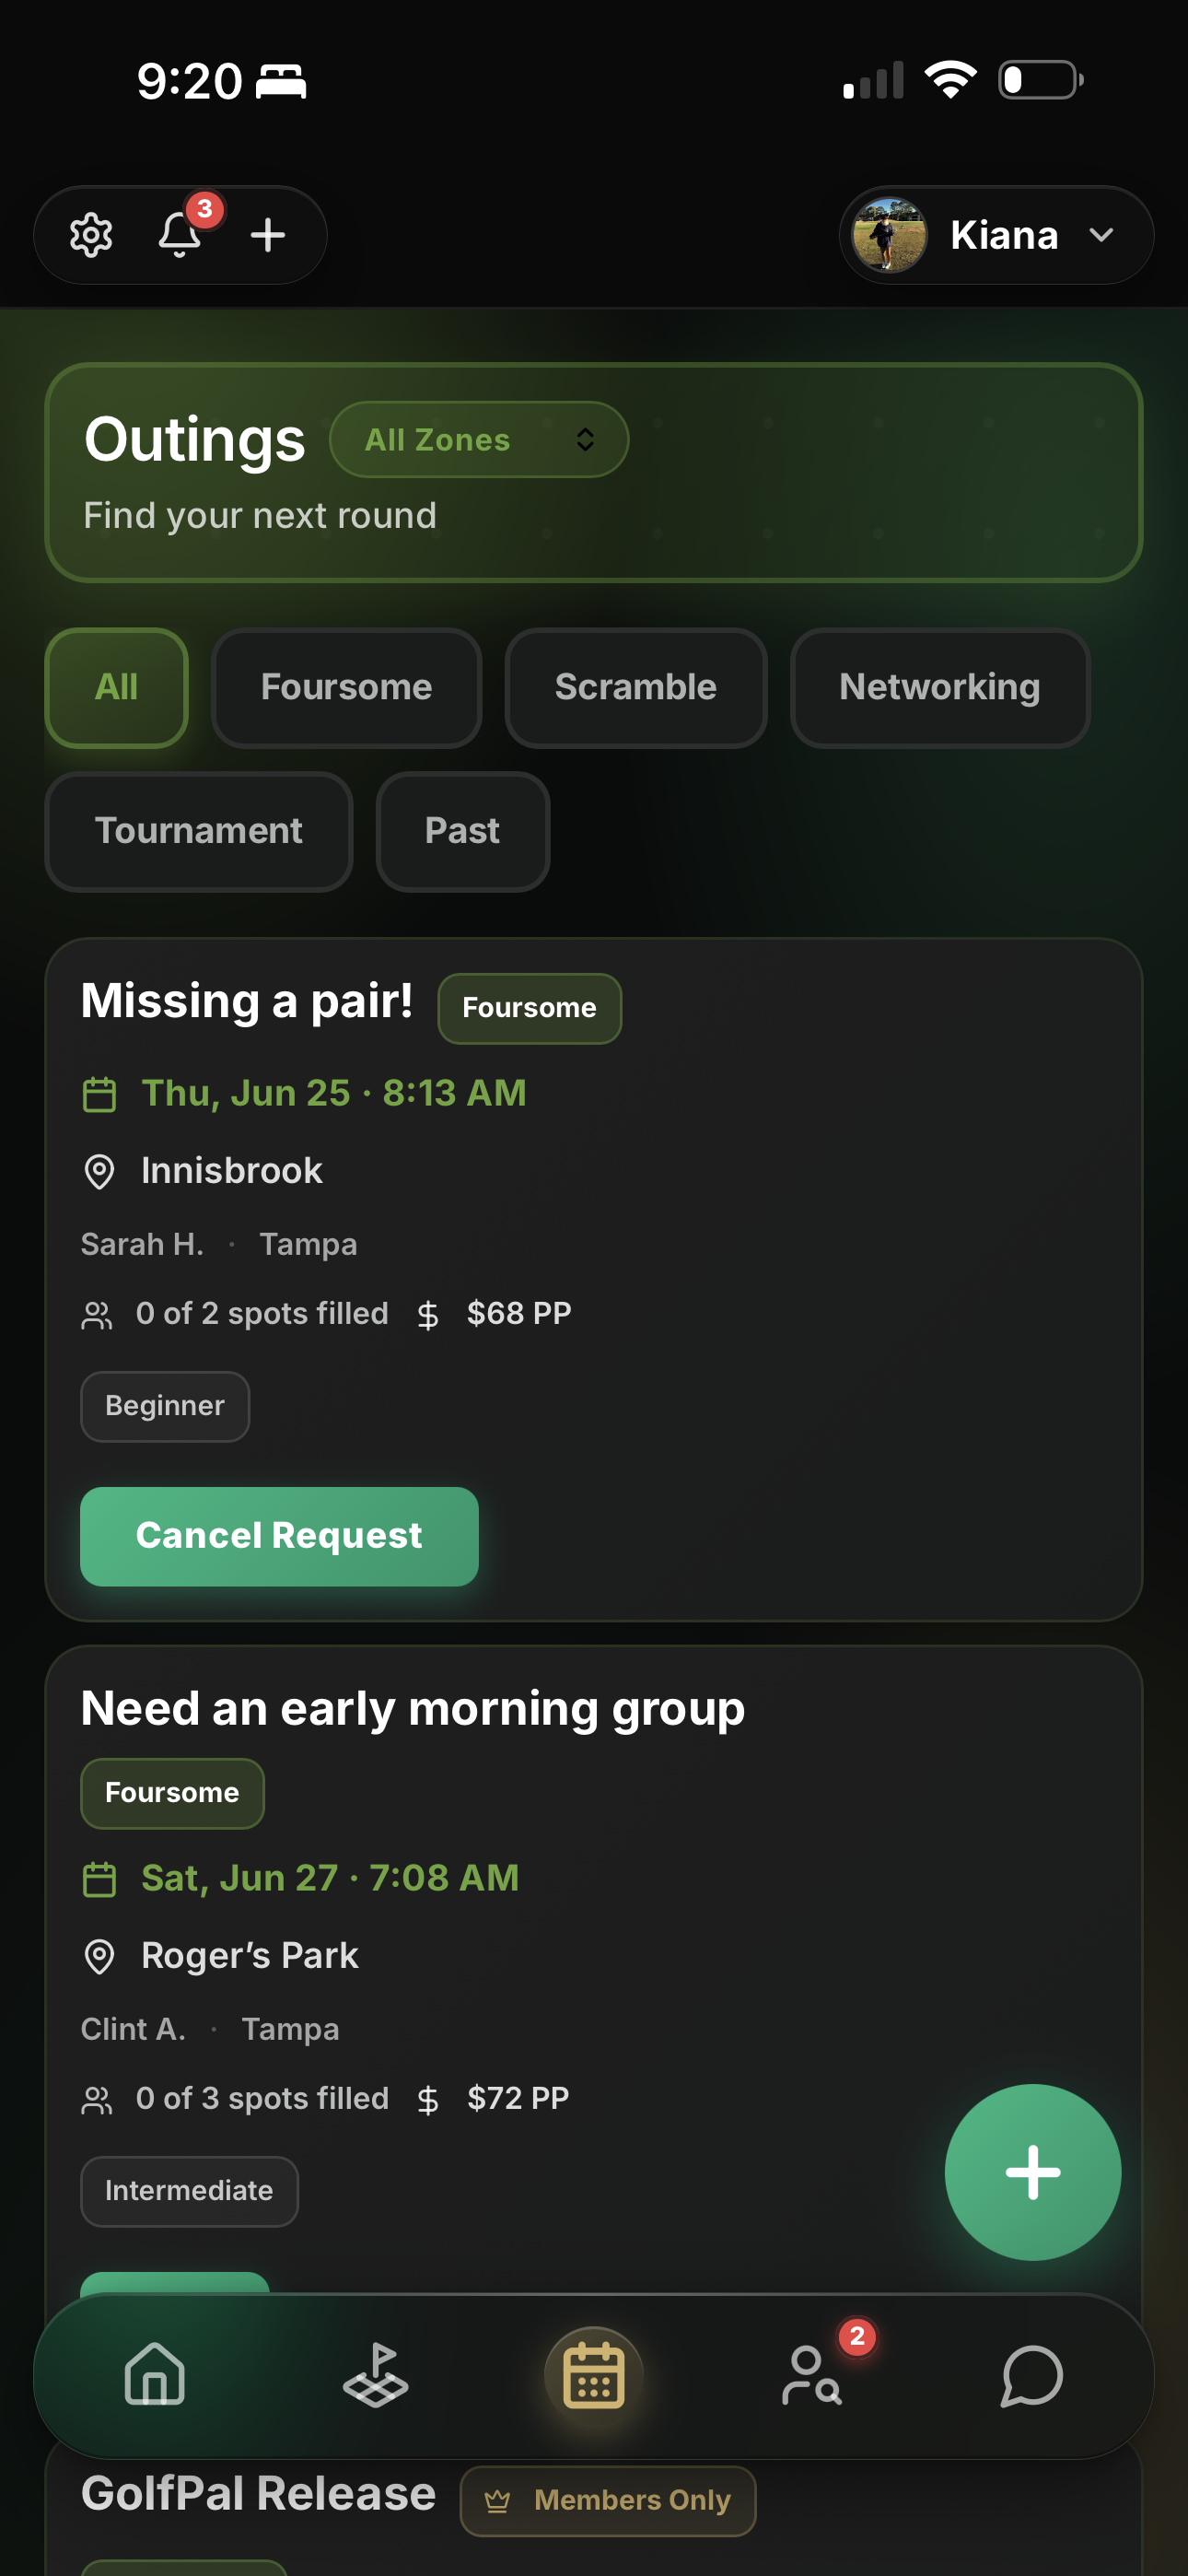Open the settings gear icon
This screenshot has width=1188, height=2576.
(91, 235)
